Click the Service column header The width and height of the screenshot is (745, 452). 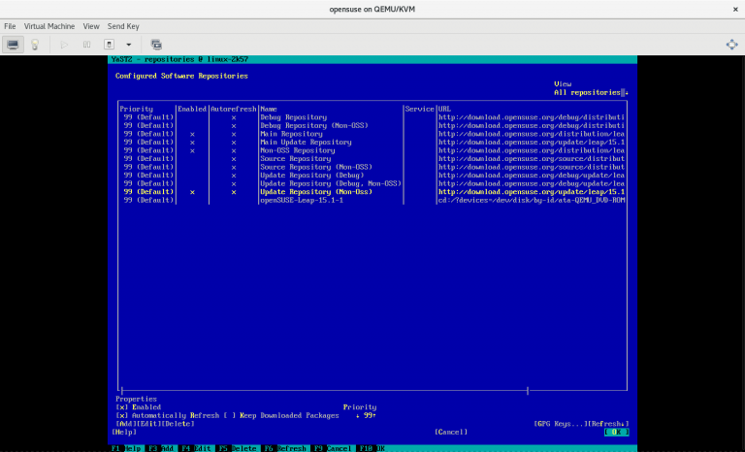[419, 109]
